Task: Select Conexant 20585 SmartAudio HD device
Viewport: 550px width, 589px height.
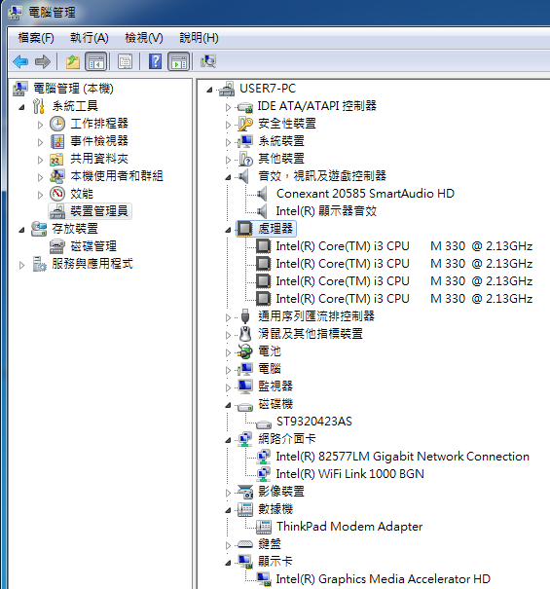Action: 365,194
